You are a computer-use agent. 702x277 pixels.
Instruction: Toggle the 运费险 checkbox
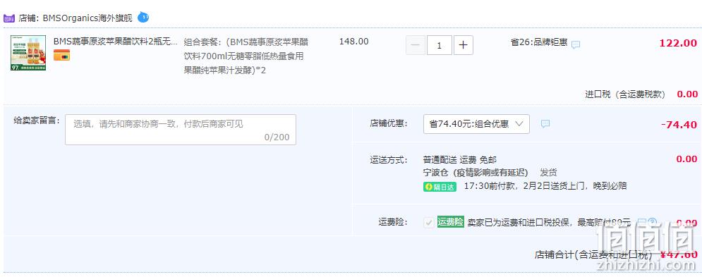click(x=429, y=222)
